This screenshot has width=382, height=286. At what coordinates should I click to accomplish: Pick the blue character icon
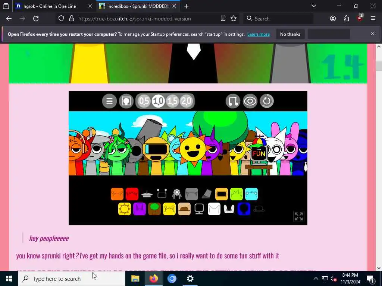coord(244,209)
